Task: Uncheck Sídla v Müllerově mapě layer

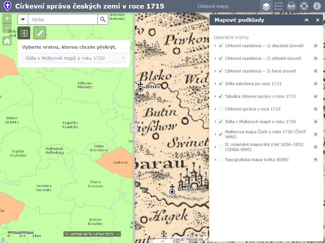Action: tap(221, 122)
